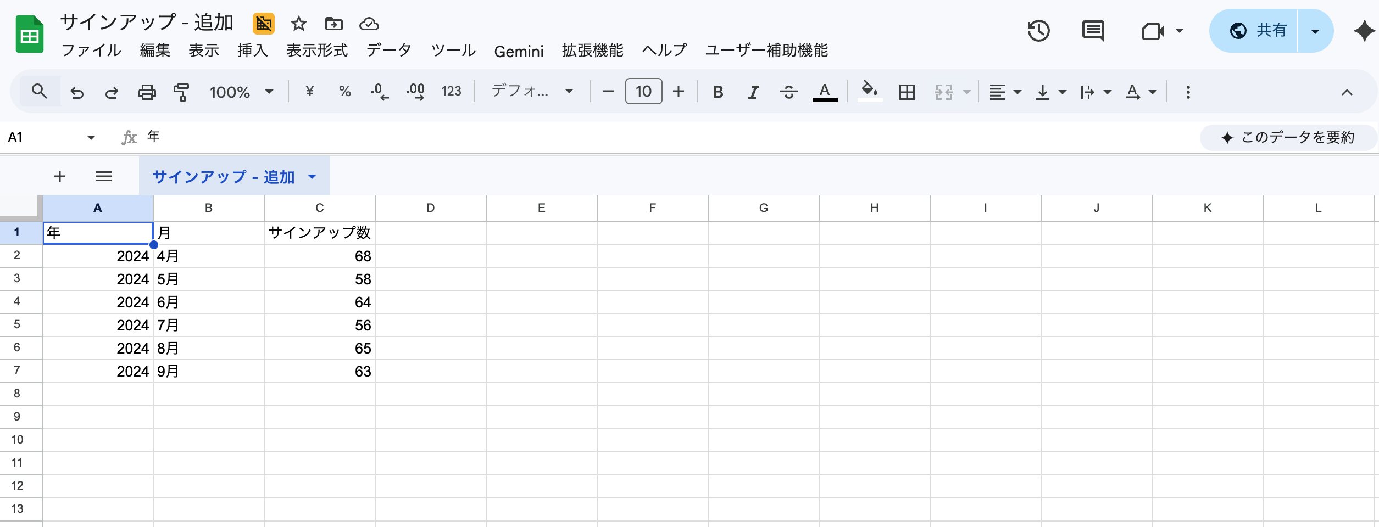The height and width of the screenshot is (527, 1379).
Task: Expand the font family dropdown
Action: [532, 91]
